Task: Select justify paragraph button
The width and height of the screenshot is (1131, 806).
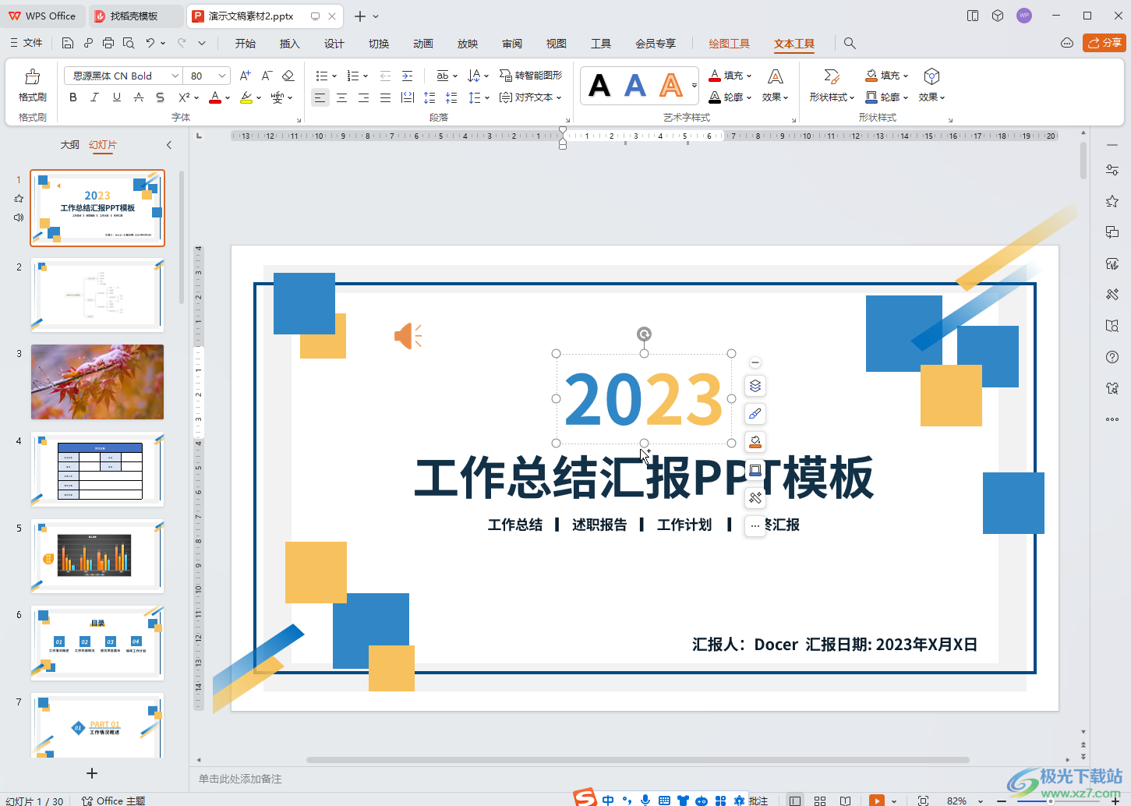Action: [385, 97]
